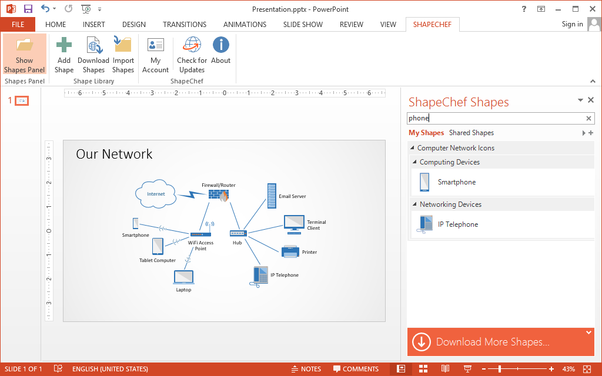
Task: Toggle the Show Shapes Panel button
Action: click(25, 53)
